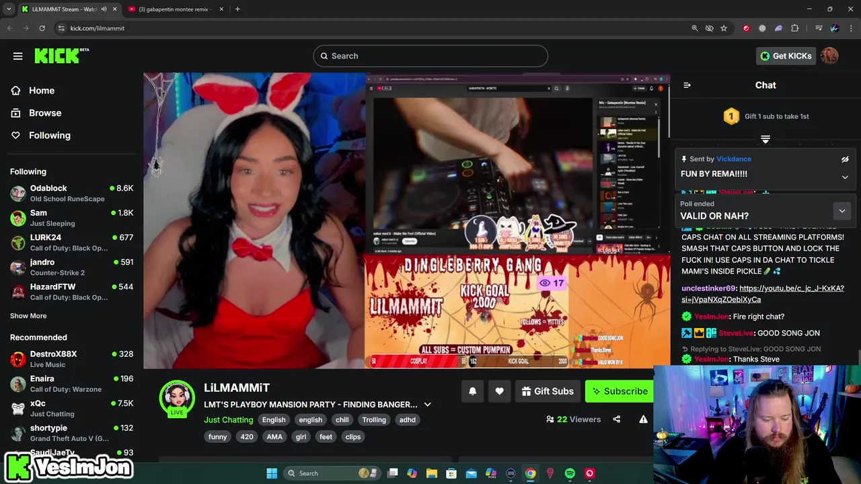Open shortypie recommended channel
This screenshot has width=861, height=484.
click(71, 433)
